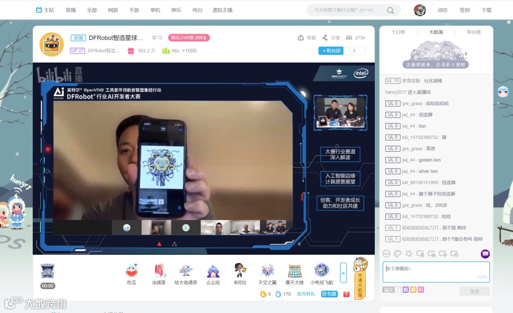
Task: Focus the danmaku input box
Action: tap(436, 272)
